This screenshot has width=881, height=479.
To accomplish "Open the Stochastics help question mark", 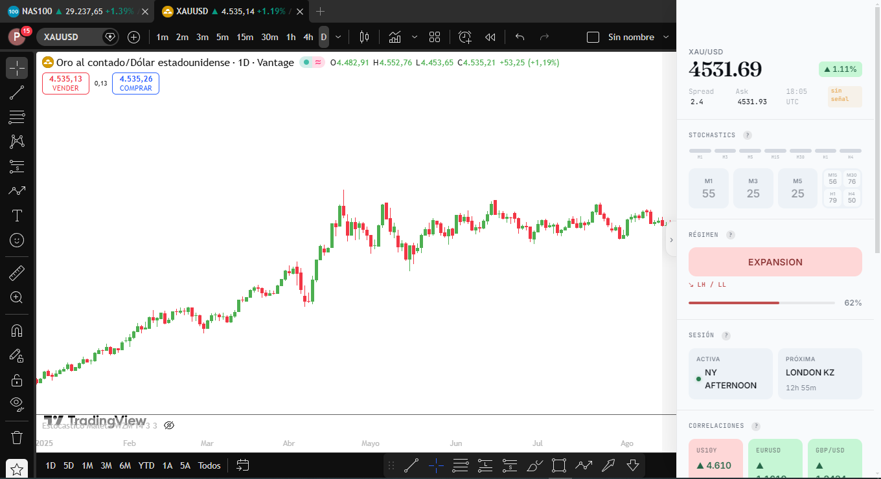I will point(748,135).
